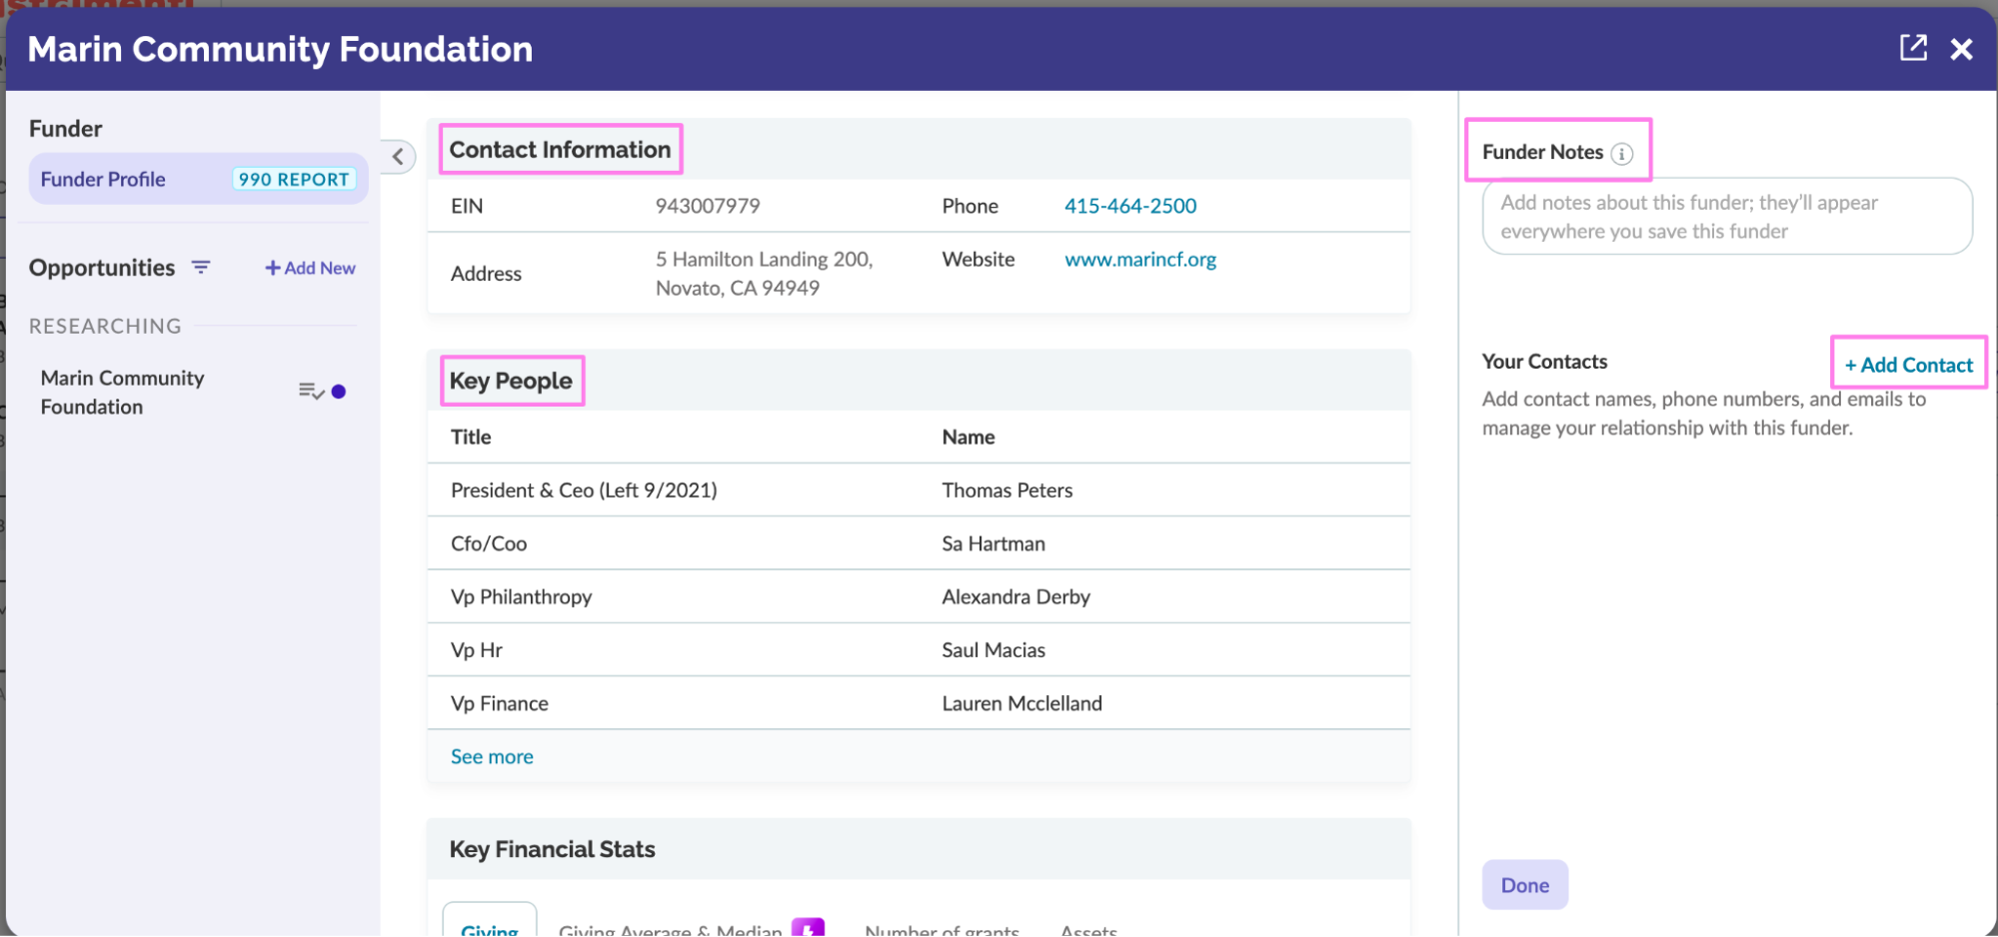Click the RESEARCHING section label
The height and width of the screenshot is (937, 1998).
coord(105,327)
